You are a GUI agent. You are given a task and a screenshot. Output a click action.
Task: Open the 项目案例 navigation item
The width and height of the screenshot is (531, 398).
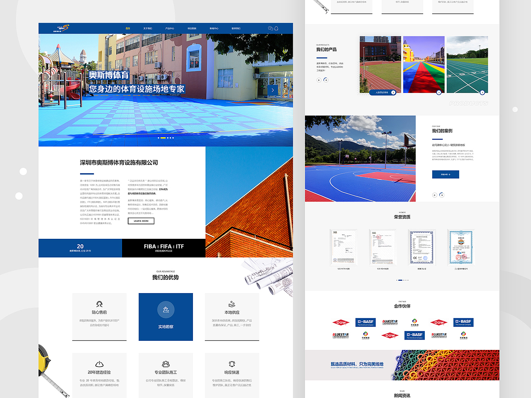click(x=192, y=28)
